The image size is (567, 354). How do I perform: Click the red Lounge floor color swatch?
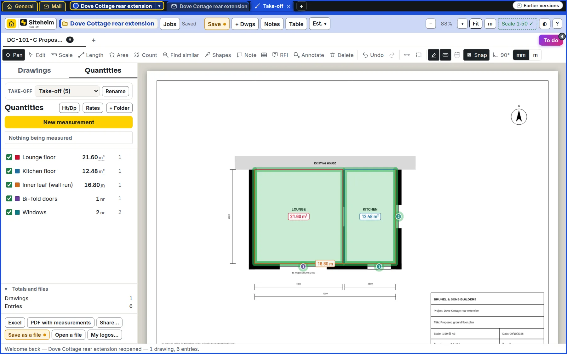(17, 157)
